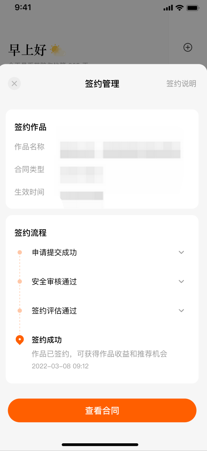Tap the 查看合同 button
The image size is (207, 451).
102,411
